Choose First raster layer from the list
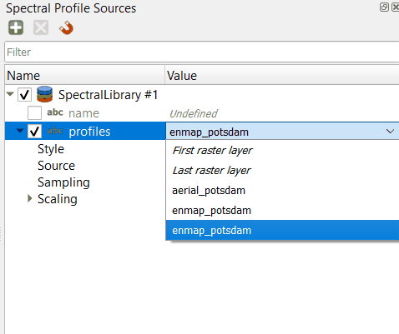399x334 pixels. click(282, 151)
